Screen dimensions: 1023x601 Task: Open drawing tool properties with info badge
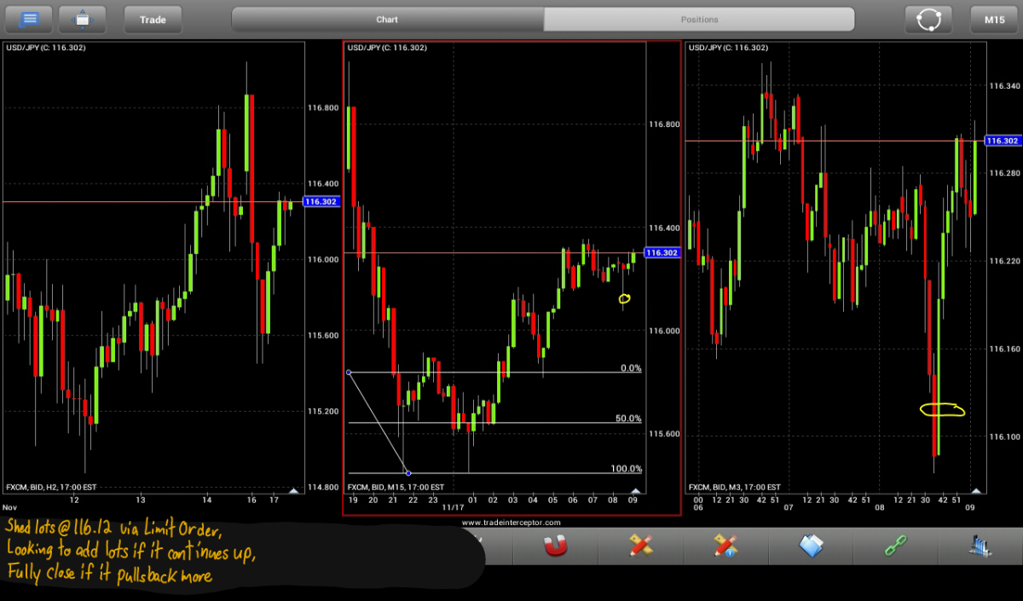726,546
